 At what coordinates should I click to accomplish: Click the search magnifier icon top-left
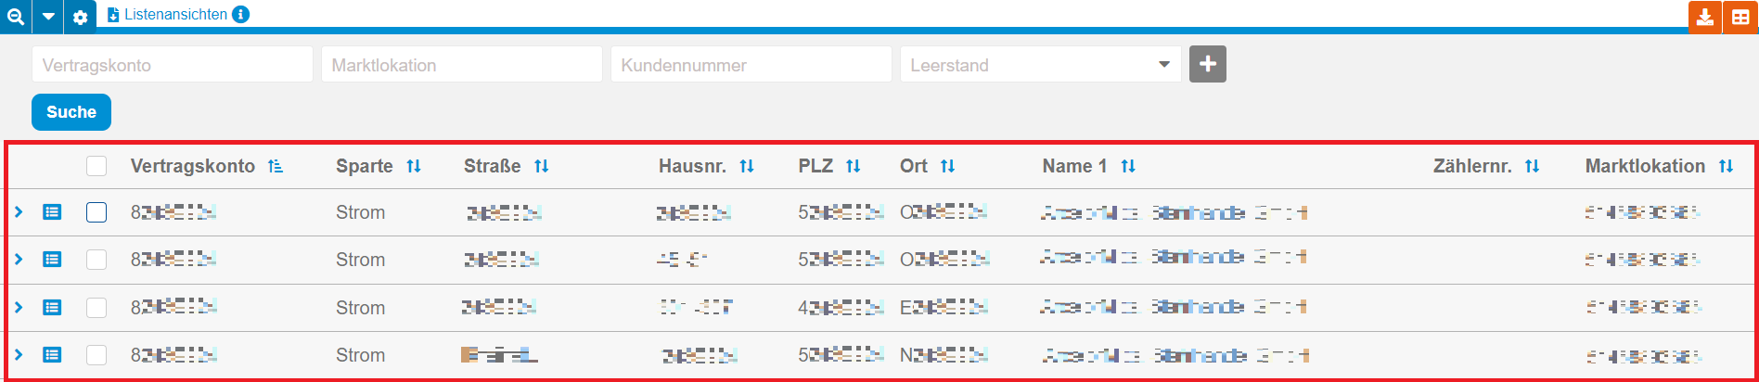tap(16, 16)
